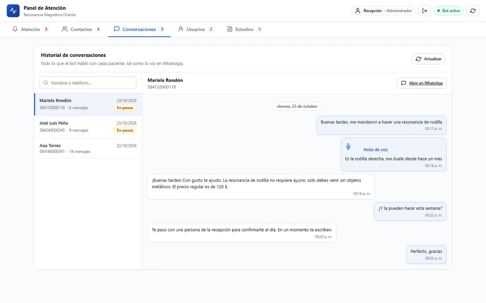The width and height of the screenshot is (486, 303).
Task: Click the 'Perfecto, gracias' message
Action: (x=426, y=255)
